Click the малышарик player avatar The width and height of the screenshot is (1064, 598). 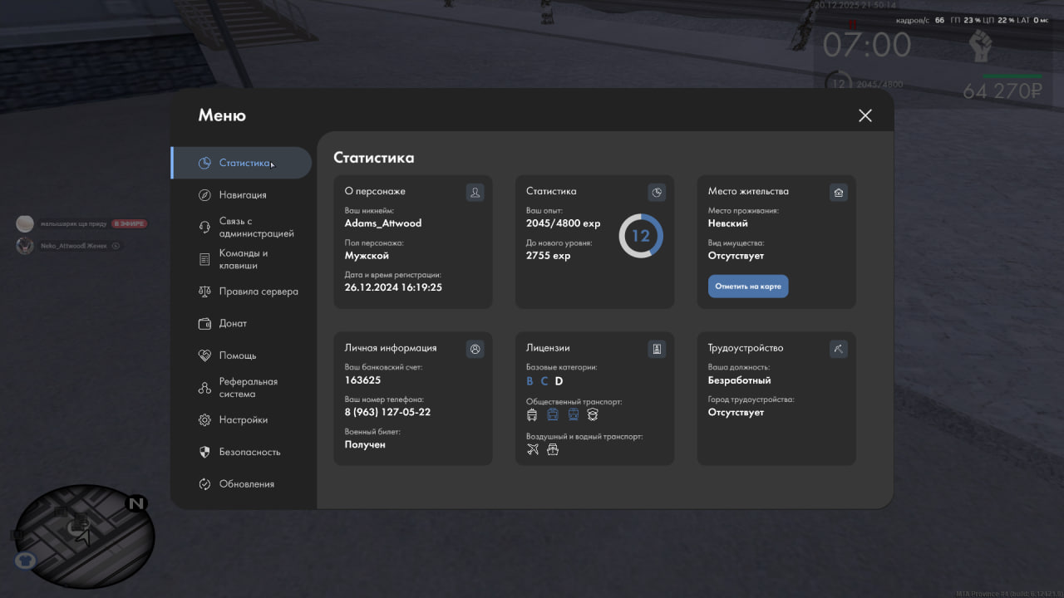(25, 224)
